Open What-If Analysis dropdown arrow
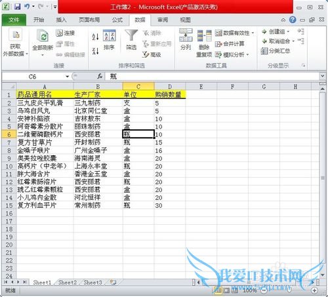The width and height of the screenshot is (328, 297). click(247, 54)
